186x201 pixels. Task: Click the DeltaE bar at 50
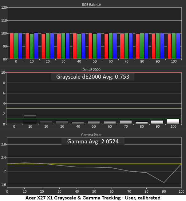[93, 122]
